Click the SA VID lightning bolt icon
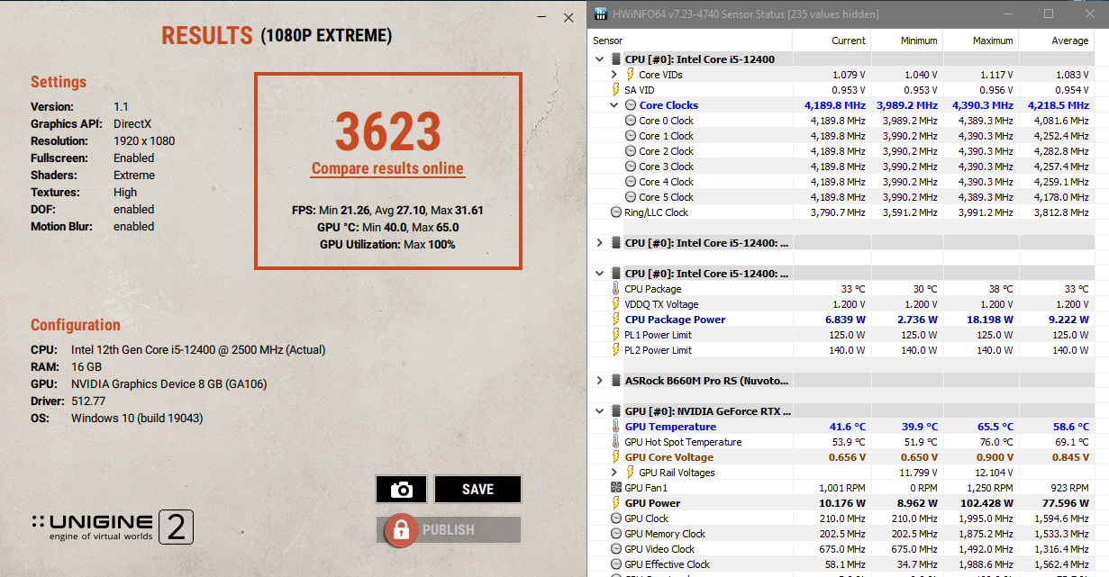Screen dimensions: 1109x577 (x=615, y=90)
